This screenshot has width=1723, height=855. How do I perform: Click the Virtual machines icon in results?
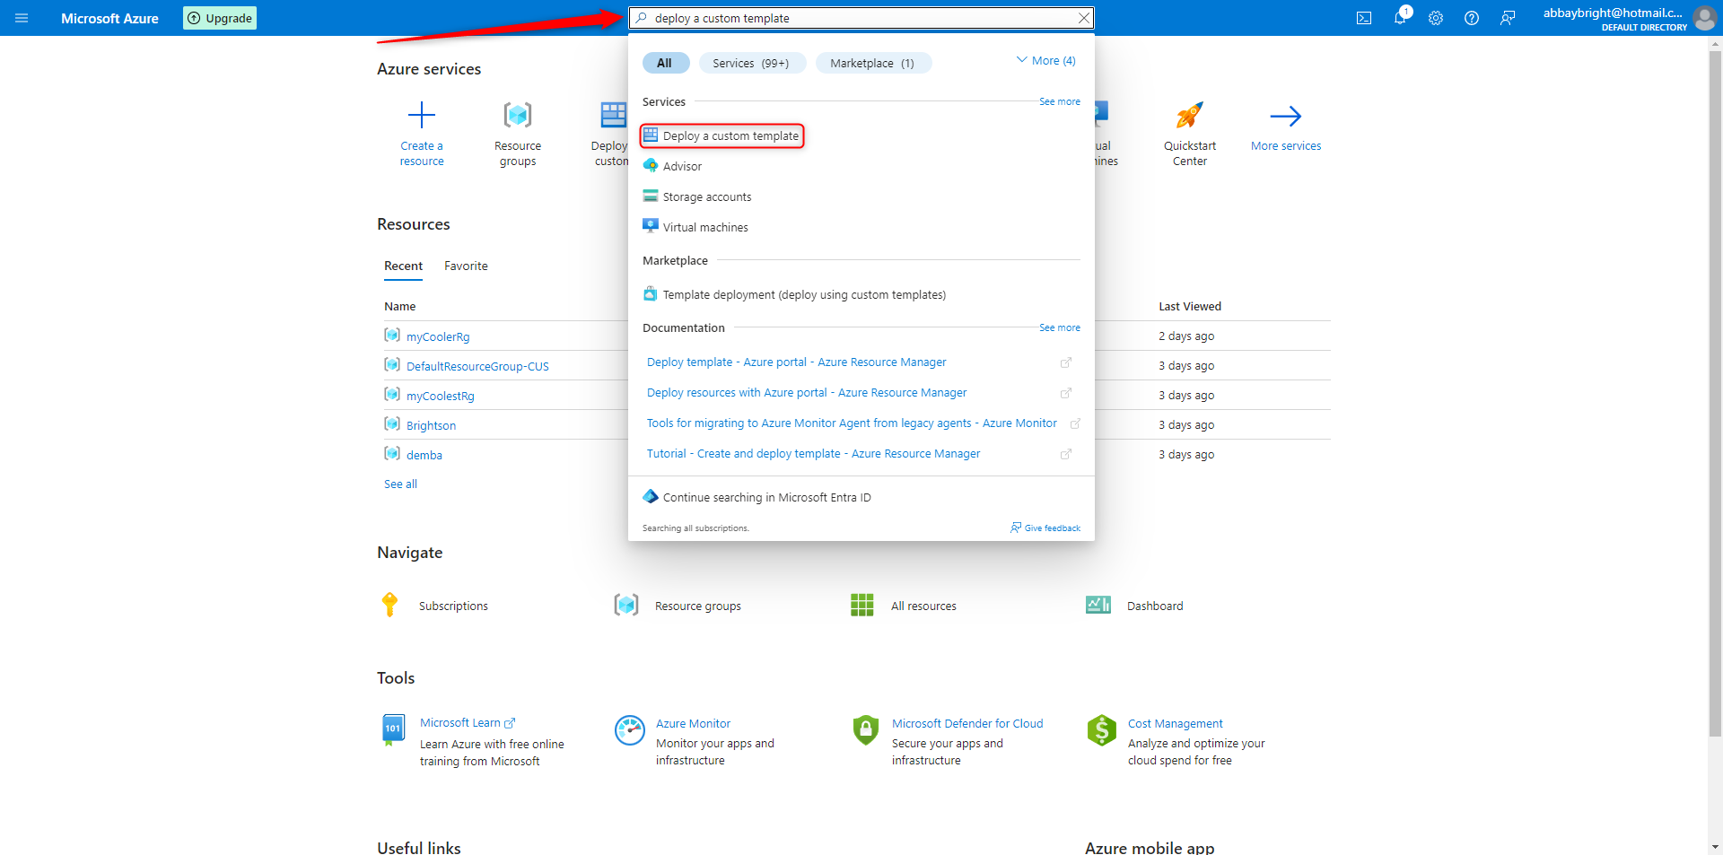[651, 226]
